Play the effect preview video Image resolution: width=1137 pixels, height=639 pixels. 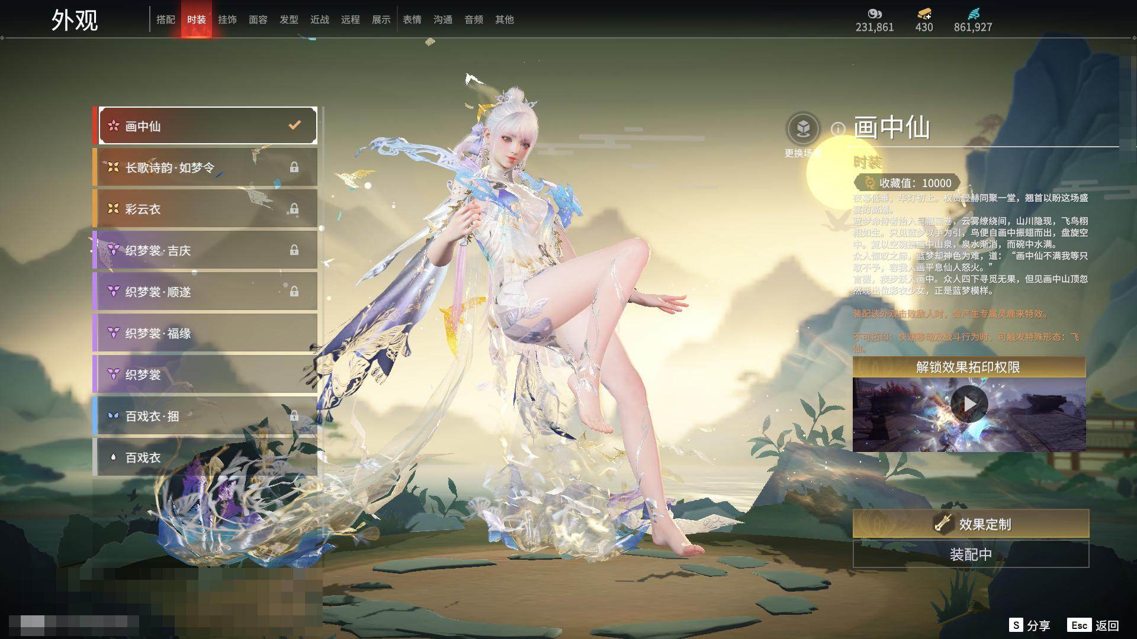pos(969,404)
